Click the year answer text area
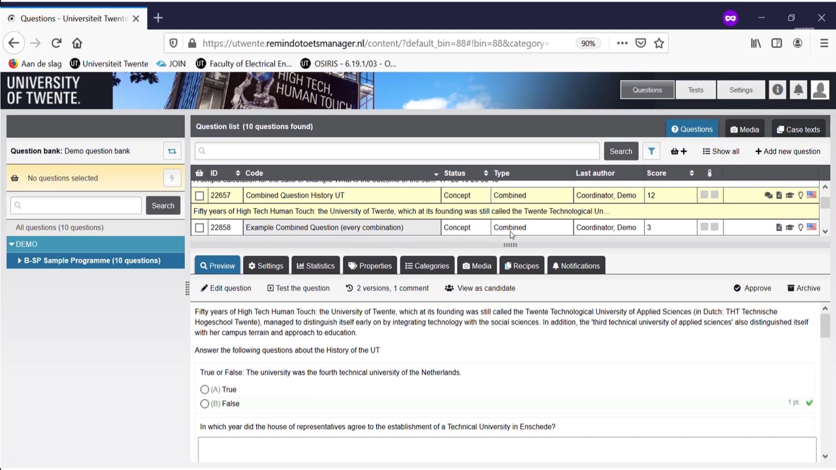 click(x=507, y=450)
